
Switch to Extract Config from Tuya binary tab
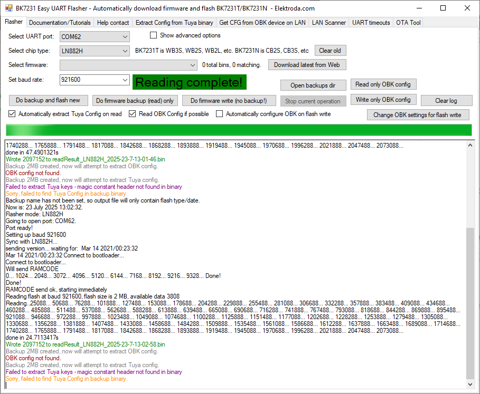click(x=174, y=23)
